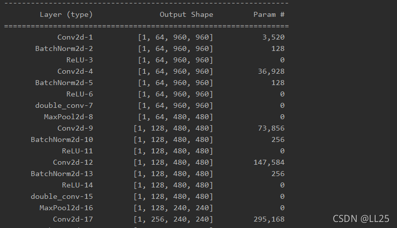The width and height of the screenshot is (397, 228).
Task: Click the 0 param value for MaxPool2d-8
Action: pyautogui.click(x=282, y=117)
